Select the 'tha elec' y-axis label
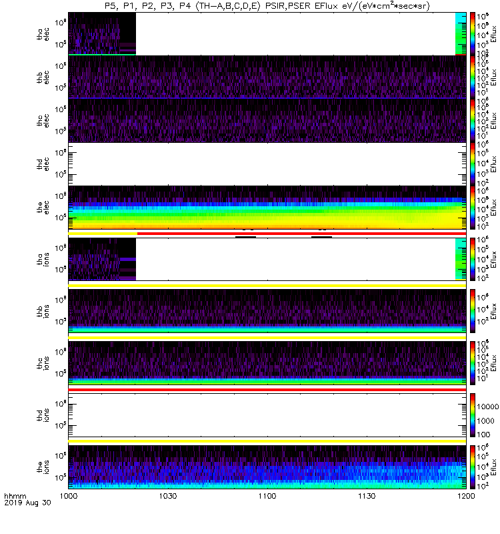 click(43, 34)
